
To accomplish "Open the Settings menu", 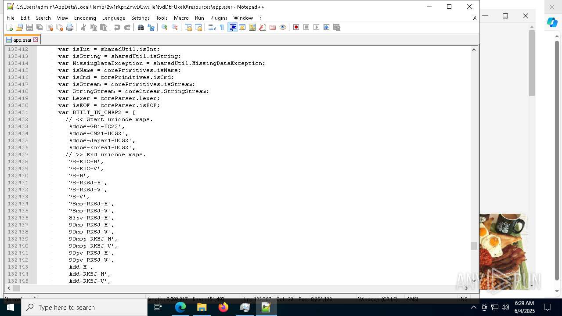I will point(140,18).
